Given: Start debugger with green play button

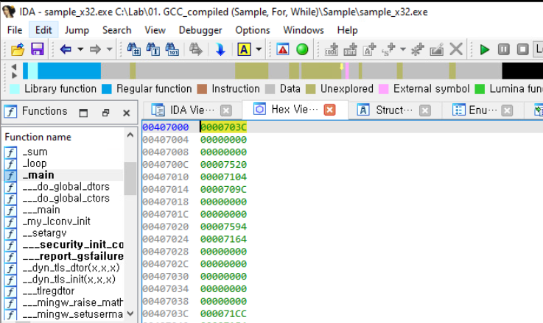Looking at the screenshot, I should (485, 49).
